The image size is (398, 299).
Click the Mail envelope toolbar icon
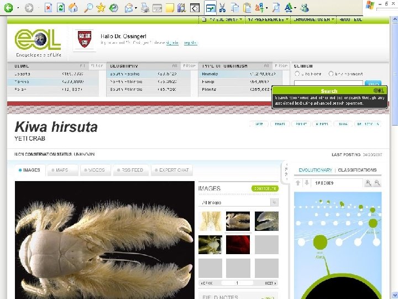129,8
